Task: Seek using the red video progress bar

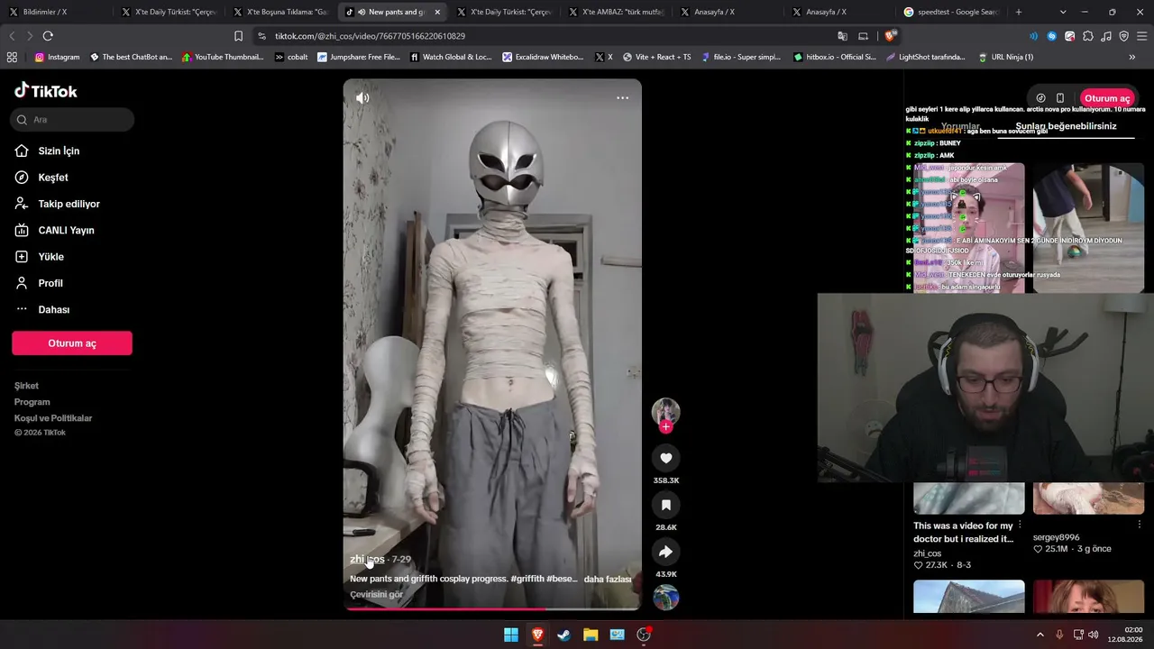Action: coord(492,608)
